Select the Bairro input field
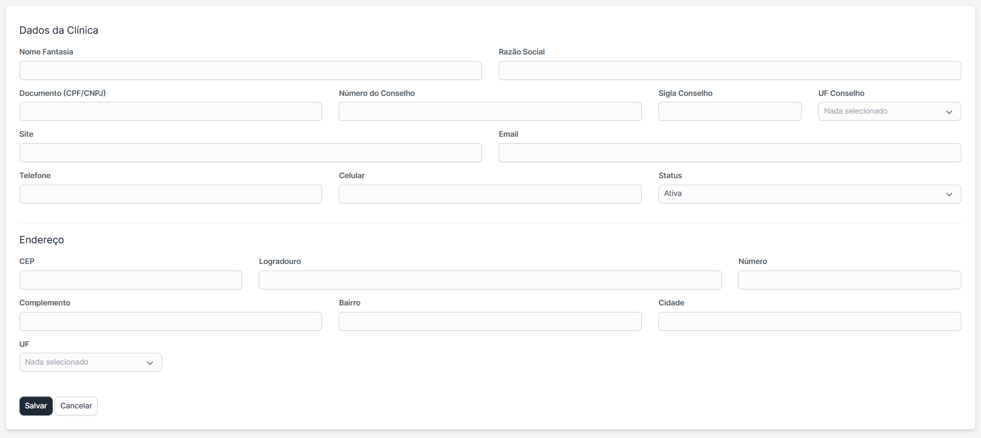981x438 pixels. 490,321
